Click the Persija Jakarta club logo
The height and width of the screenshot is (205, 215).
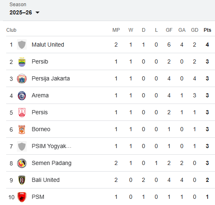(x=22, y=79)
